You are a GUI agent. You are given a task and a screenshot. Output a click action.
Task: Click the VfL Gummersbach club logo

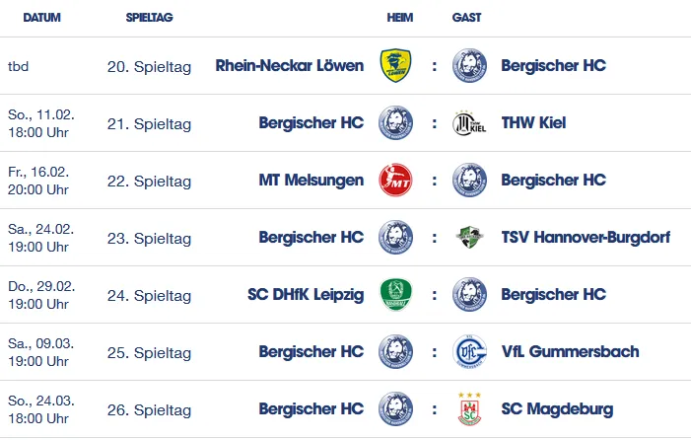[x=469, y=352]
